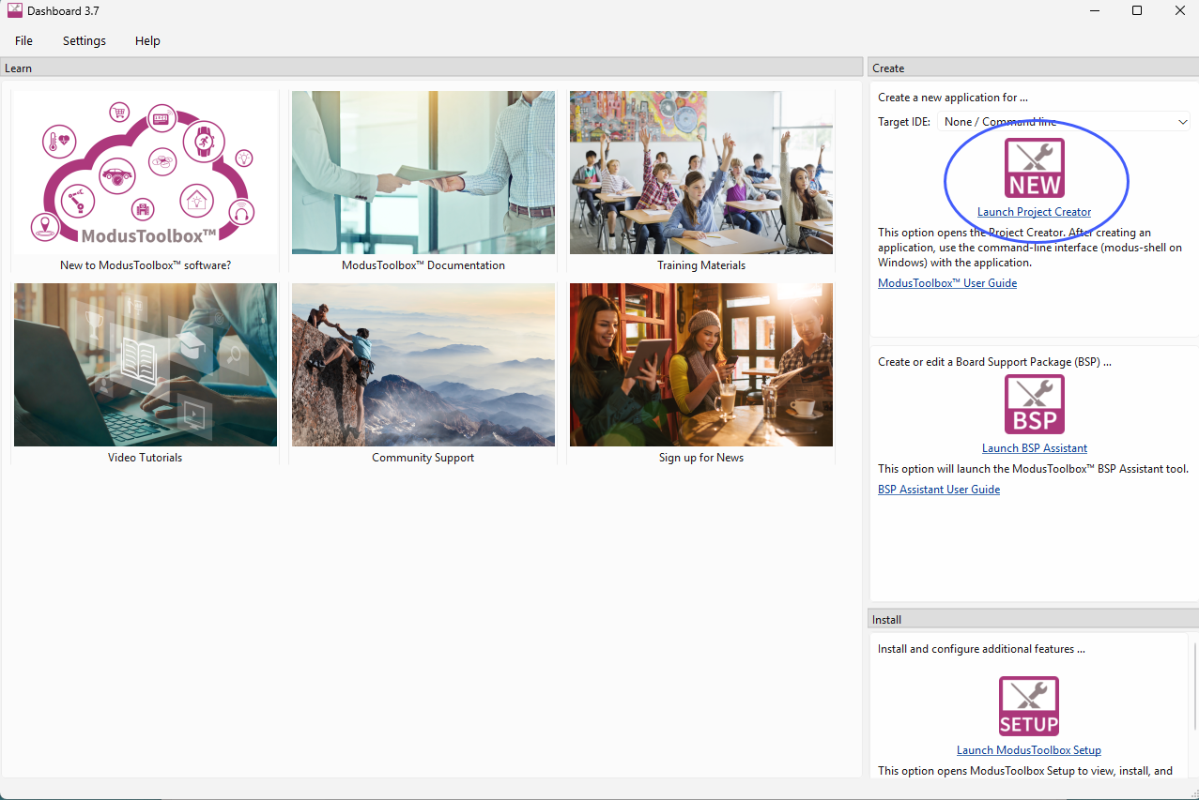Click the Create panel header
1199x800 pixels.
tap(1033, 68)
